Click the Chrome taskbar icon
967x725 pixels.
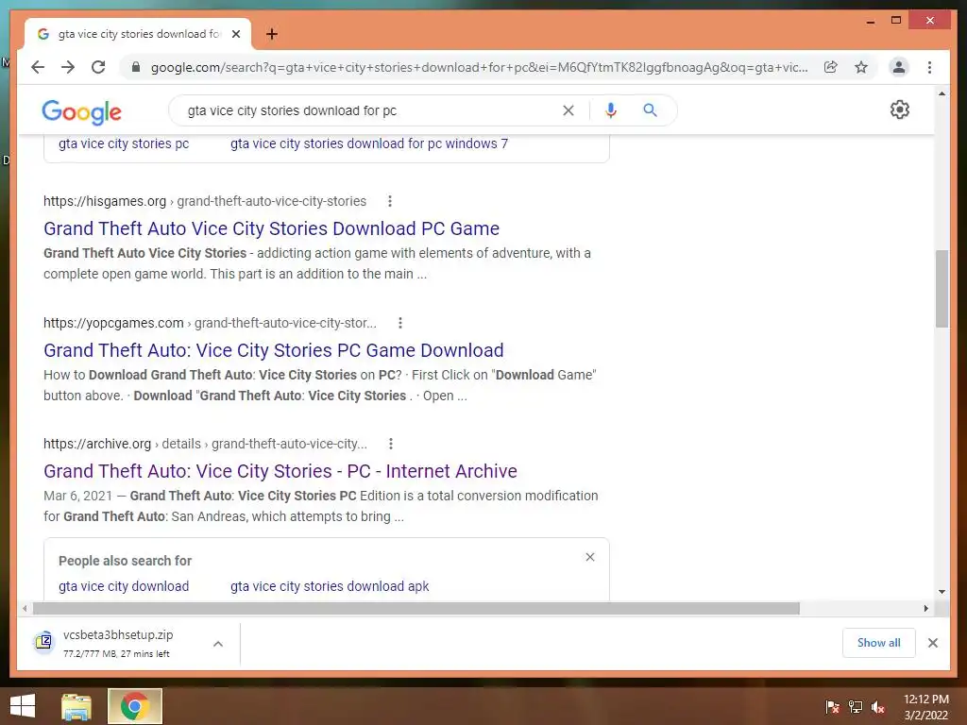point(135,706)
